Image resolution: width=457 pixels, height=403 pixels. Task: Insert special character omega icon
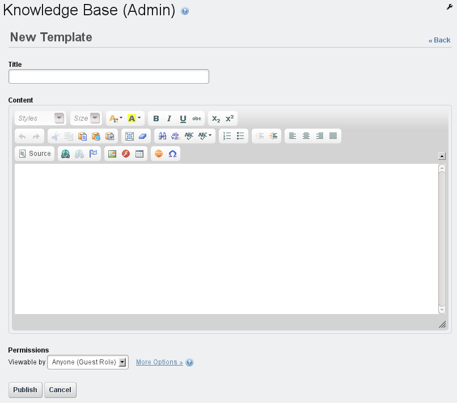[x=172, y=154]
